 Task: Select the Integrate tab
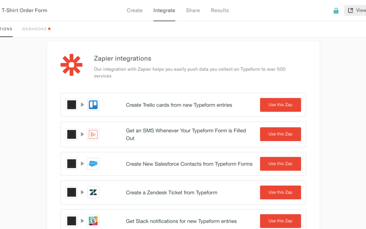pos(164,11)
